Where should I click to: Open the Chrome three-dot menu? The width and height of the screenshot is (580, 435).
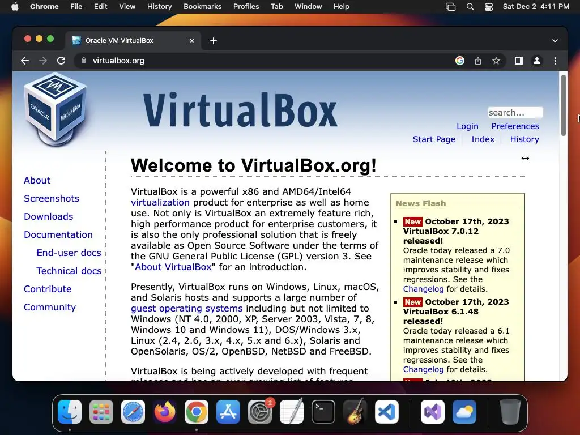point(555,61)
